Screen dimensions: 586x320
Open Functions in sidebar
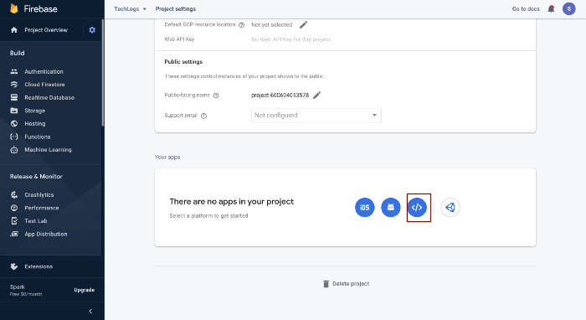[x=38, y=137]
